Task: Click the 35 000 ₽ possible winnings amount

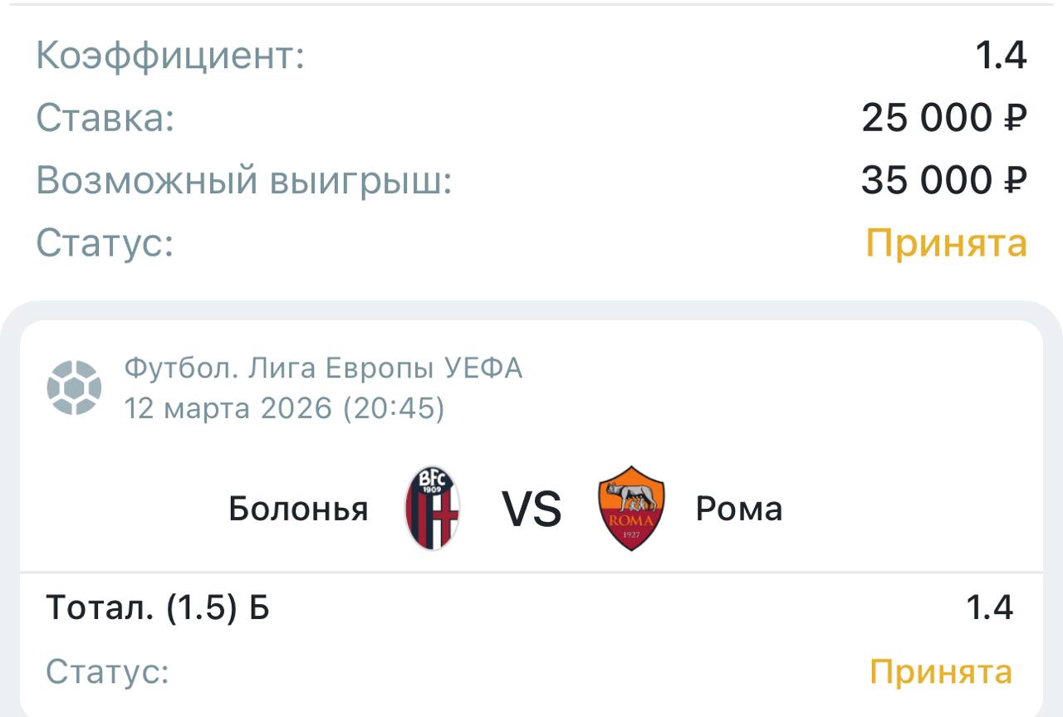Action: coord(943,180)
